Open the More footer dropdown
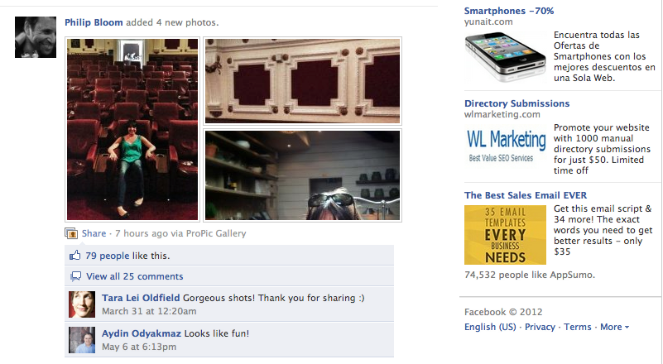Screen dimensions: 663x364 614,327
